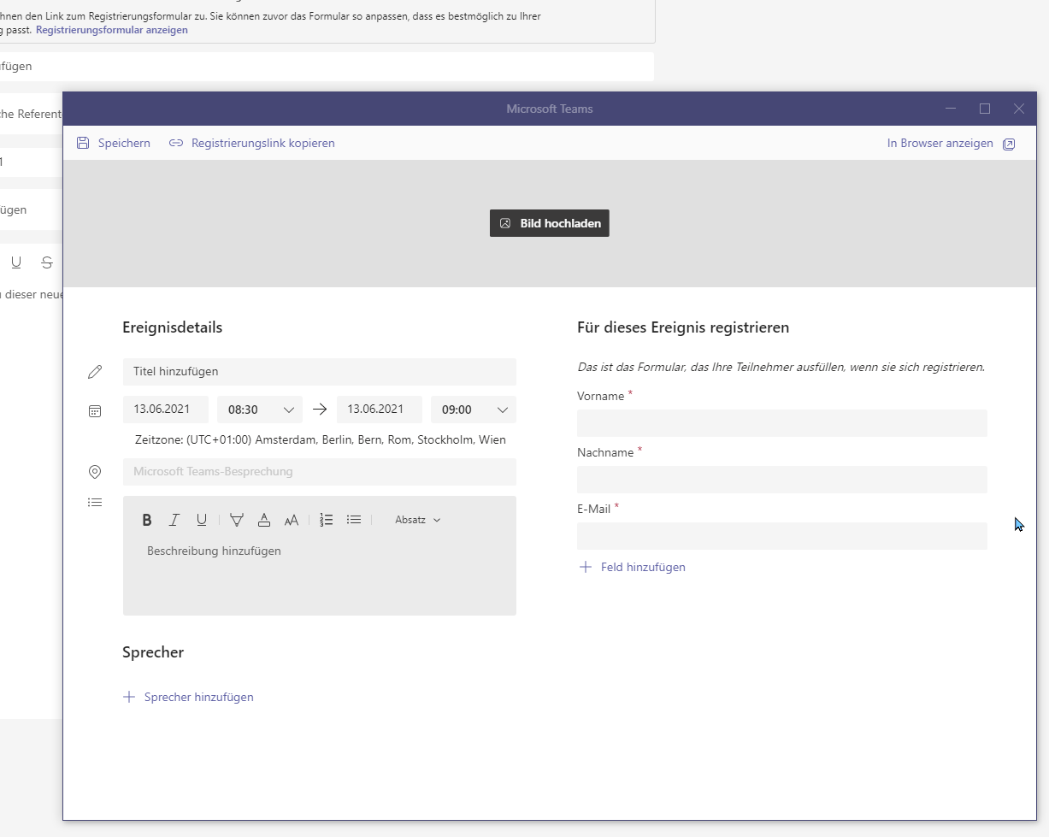Click strikethrough icon in the background window
The image size is (1049, 837).
pyautogui.click(x=47, y=262)
